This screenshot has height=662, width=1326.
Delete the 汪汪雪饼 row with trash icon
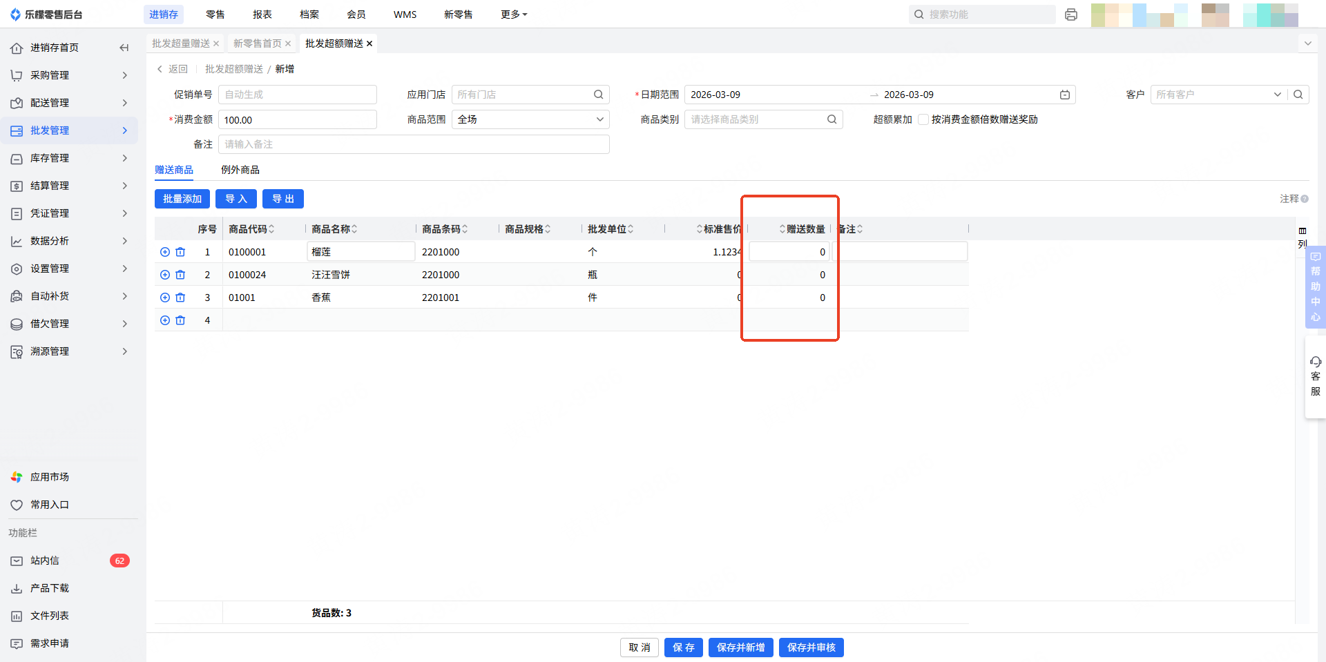(x=180, y=275)
